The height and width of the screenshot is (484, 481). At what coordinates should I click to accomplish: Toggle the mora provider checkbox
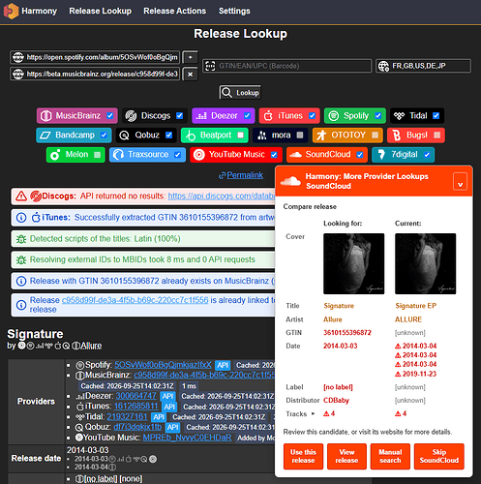[300, 135]
